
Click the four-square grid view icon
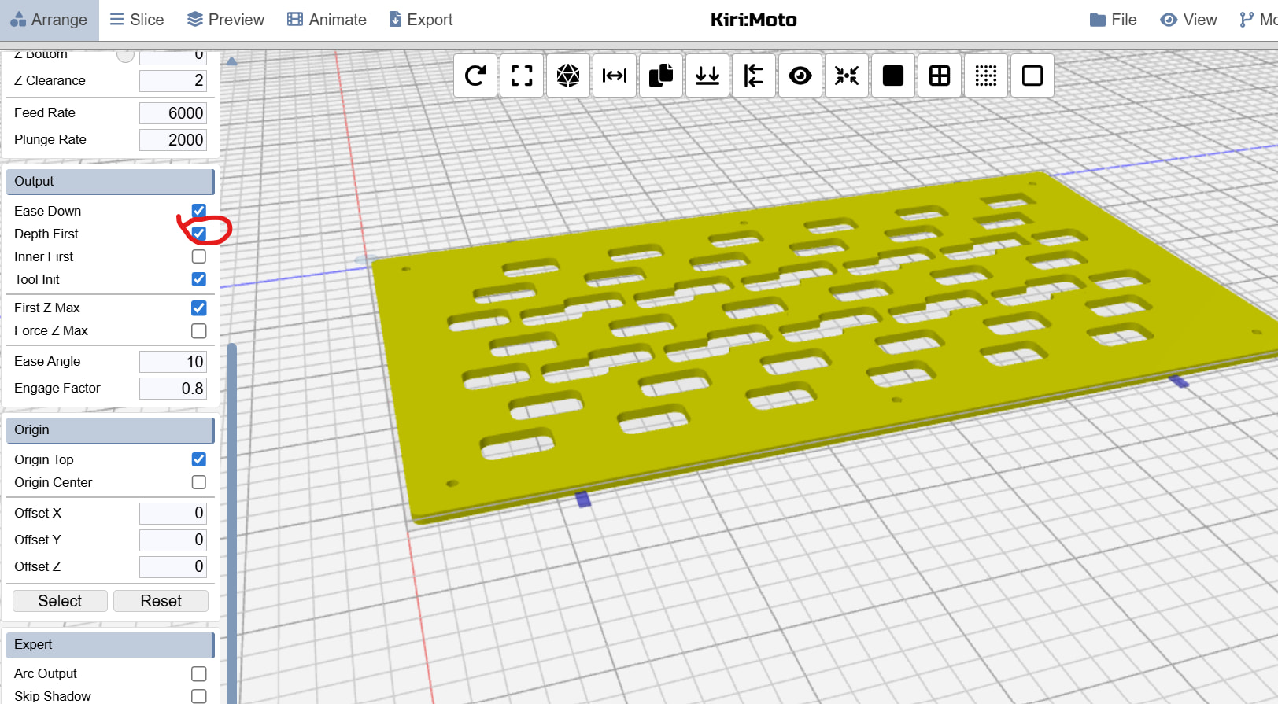(940, 76)
